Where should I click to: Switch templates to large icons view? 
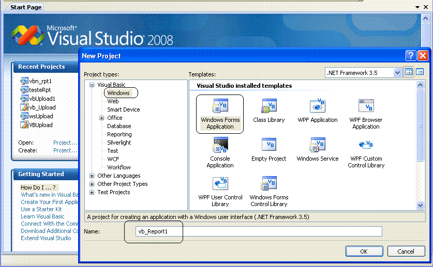point(409,72)
